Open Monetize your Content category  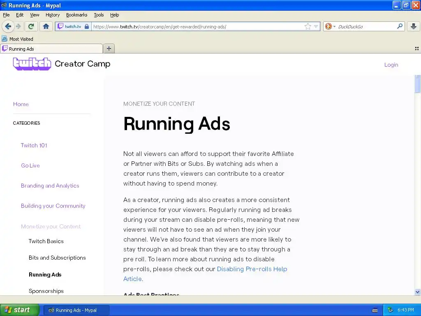coord(51,227)
